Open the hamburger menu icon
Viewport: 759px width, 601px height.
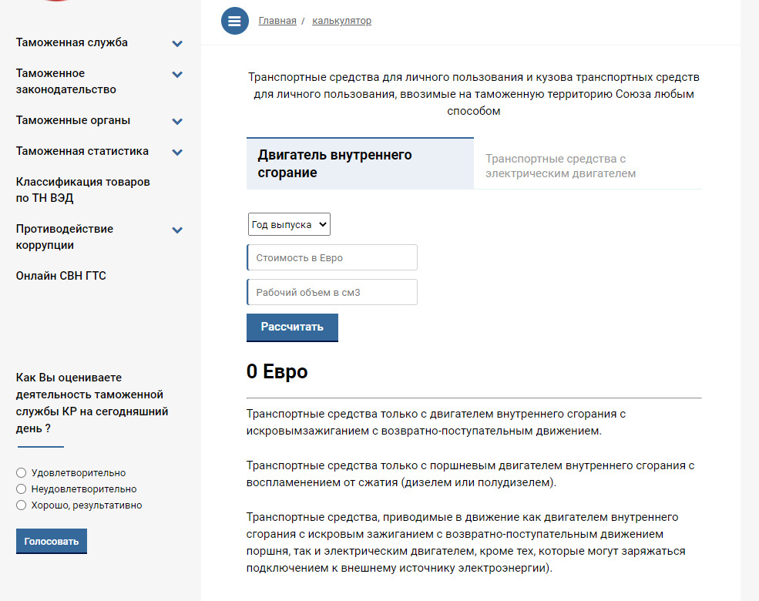pos(235,21)
